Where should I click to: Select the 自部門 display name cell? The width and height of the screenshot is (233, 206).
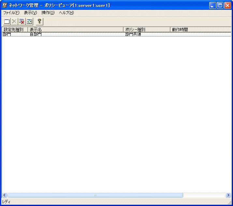click(36, 34)
